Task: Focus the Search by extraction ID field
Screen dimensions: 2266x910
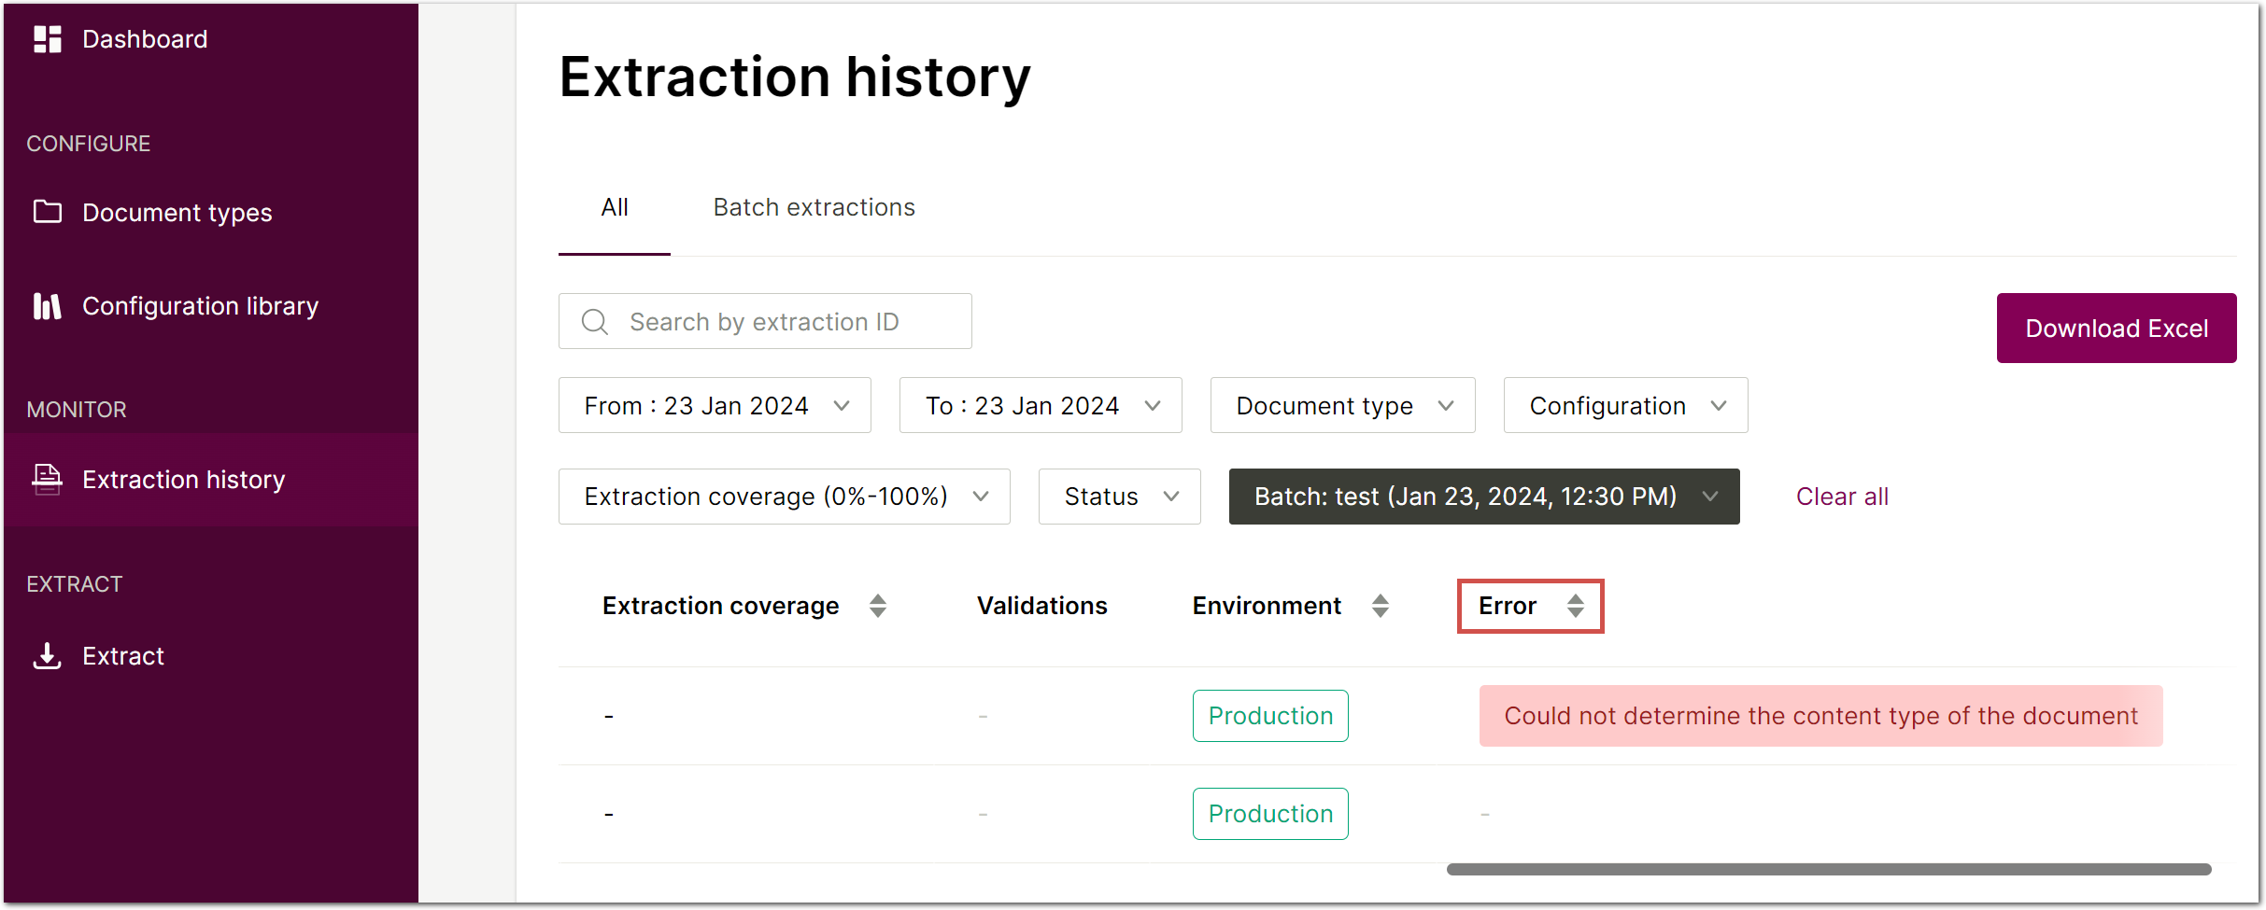Action: tap(765, 321)
